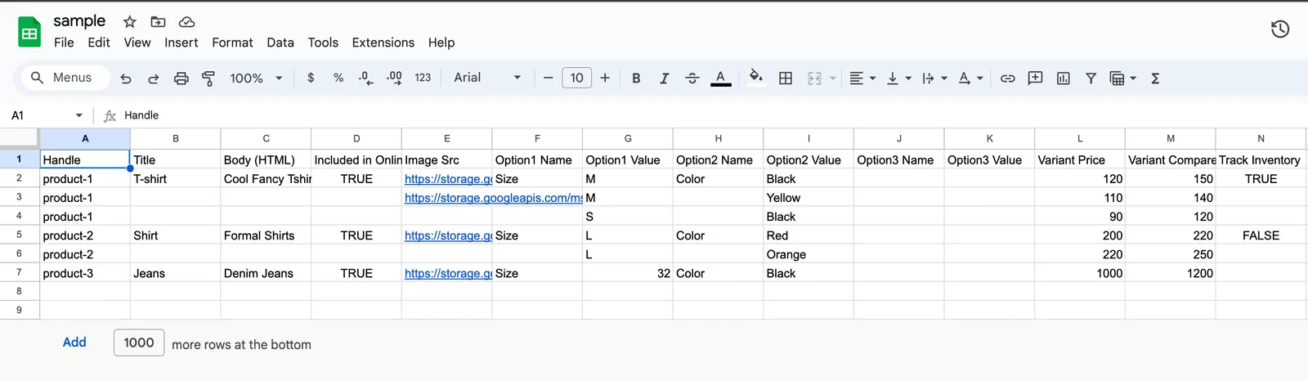Select row 5 header
1308x381 pixels.
coord(20,235)
